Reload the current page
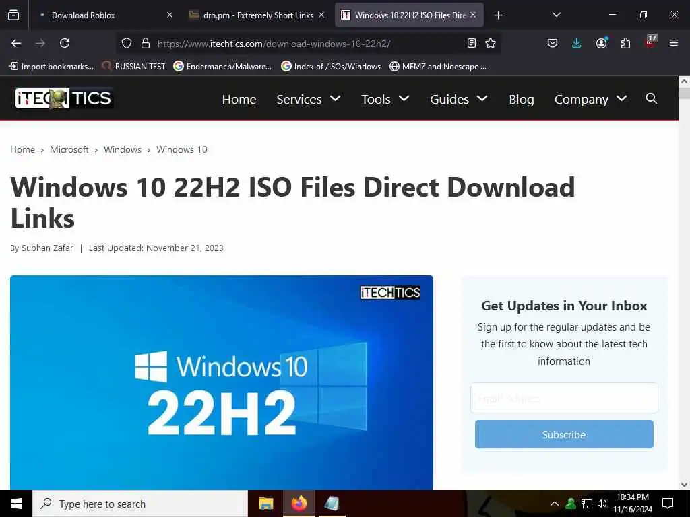Image resolution: width=690 pixels, height=517 pixels. [x=65, y=43]
